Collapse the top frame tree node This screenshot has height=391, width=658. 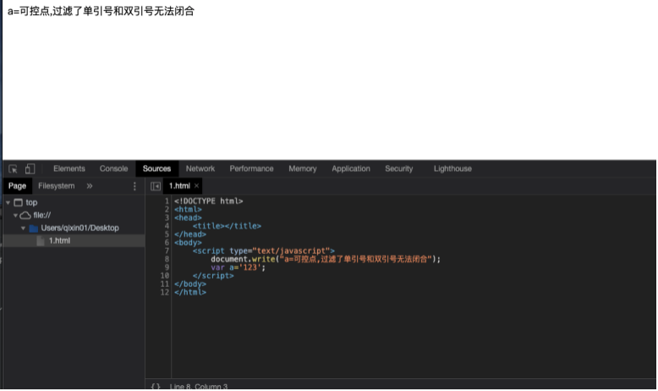click(x=8, y=203)
